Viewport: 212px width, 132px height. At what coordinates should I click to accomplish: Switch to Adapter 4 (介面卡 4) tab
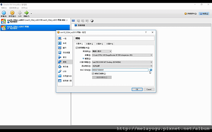[x=110, y=44]
